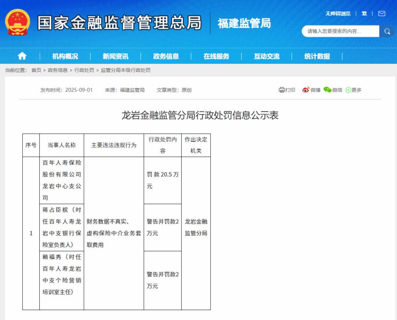Screen dimensions: 397x320
Task: Click the 罚款20.5万元 penalty cell
Action: tap(163, 180)
